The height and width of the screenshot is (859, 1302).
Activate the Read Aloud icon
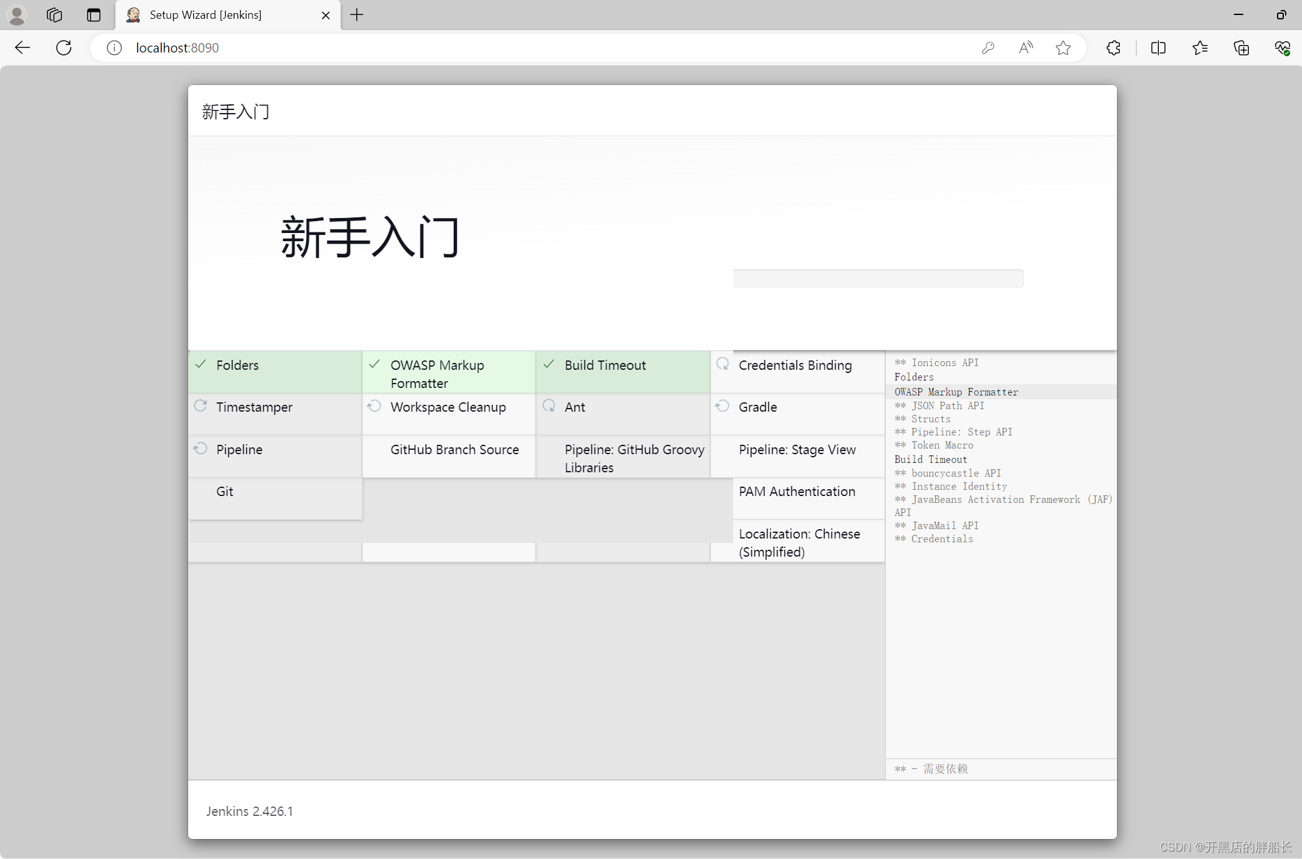click(x=1026, y=47)
